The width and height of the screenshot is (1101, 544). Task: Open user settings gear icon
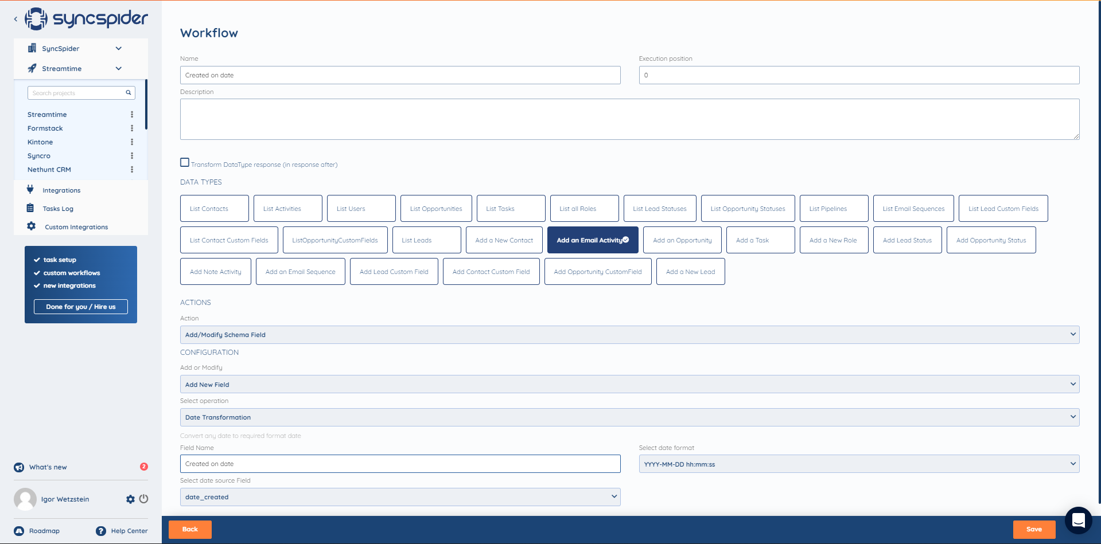(x=130, y=499)
